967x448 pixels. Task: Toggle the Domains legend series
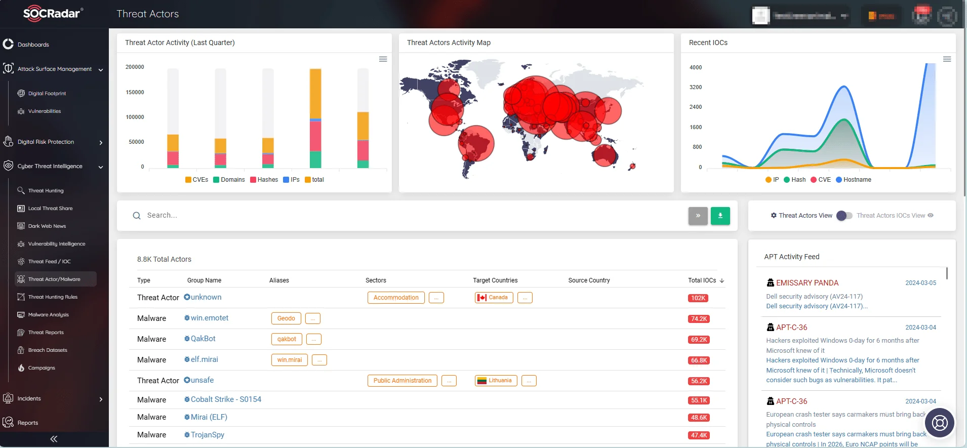(x=229, y=180)
